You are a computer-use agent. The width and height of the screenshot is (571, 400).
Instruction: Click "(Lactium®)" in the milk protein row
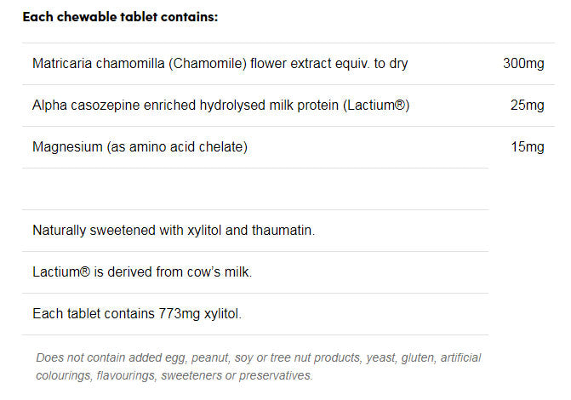379,106
